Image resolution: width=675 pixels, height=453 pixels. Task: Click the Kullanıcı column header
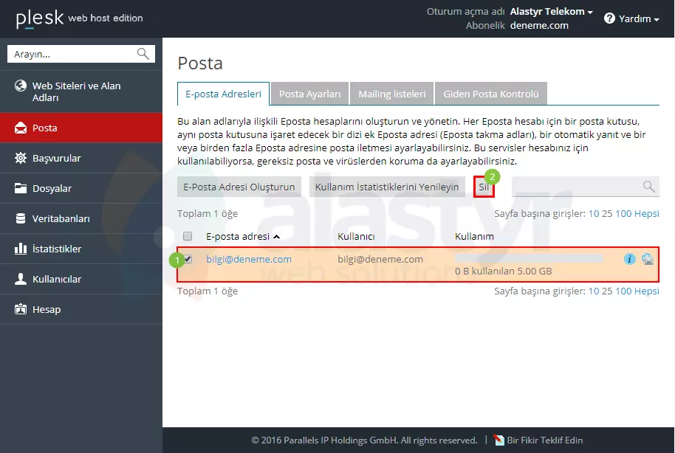pos(356,236)
